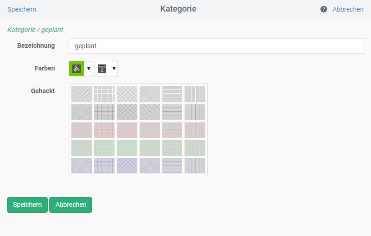
Task: Select the blue vertical lines hatch pattern
Action: 195,166
